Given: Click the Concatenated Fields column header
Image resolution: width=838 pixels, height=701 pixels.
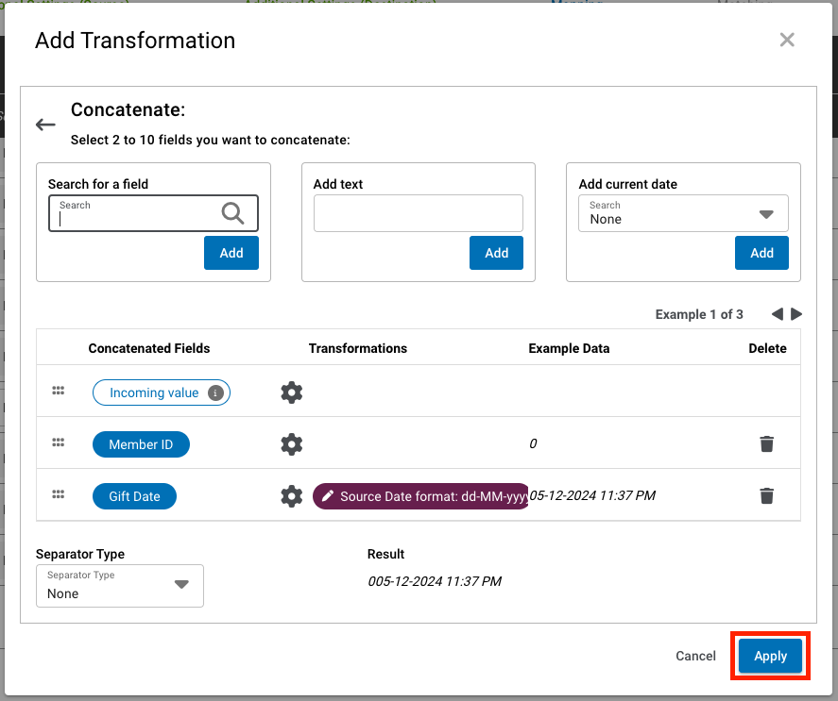Looking at the screenshot, I should [x=149, y=348].
